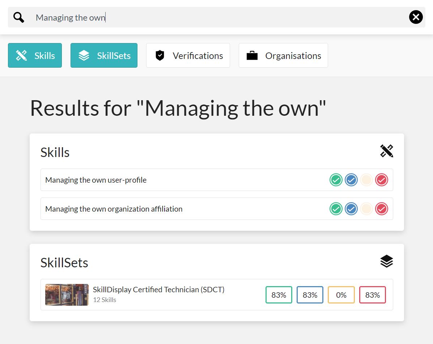Click blue check badge for organization affiliation skill
Screen dimensions: 433x344
[351, 209]
